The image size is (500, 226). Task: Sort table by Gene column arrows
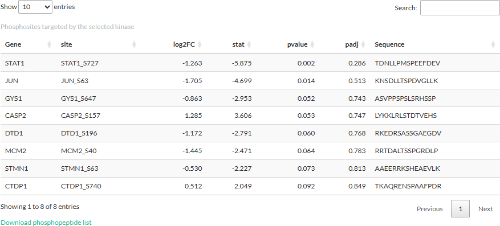(x=49, y=44)
